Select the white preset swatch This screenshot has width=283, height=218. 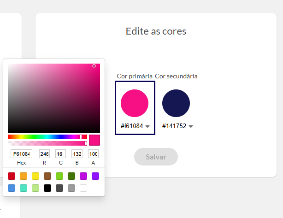83,188
